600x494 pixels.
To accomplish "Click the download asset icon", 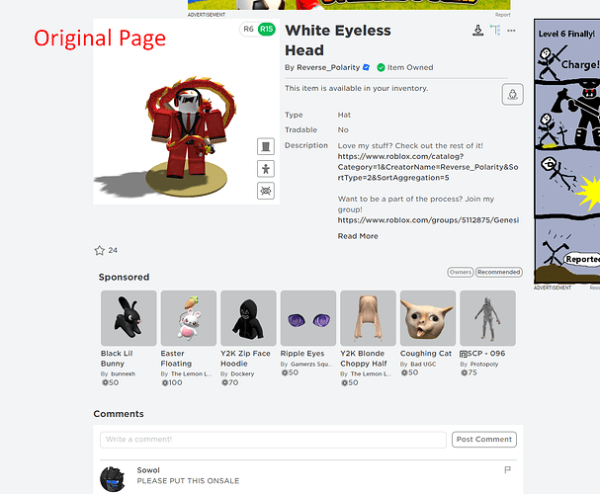I will click(x=478, y=31).
